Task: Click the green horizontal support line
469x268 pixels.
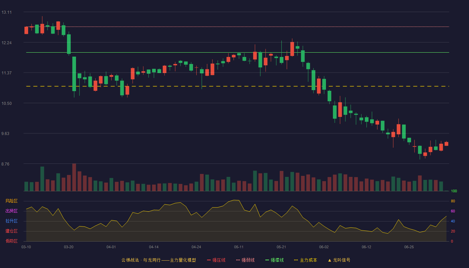Action: tap(238, 53)
